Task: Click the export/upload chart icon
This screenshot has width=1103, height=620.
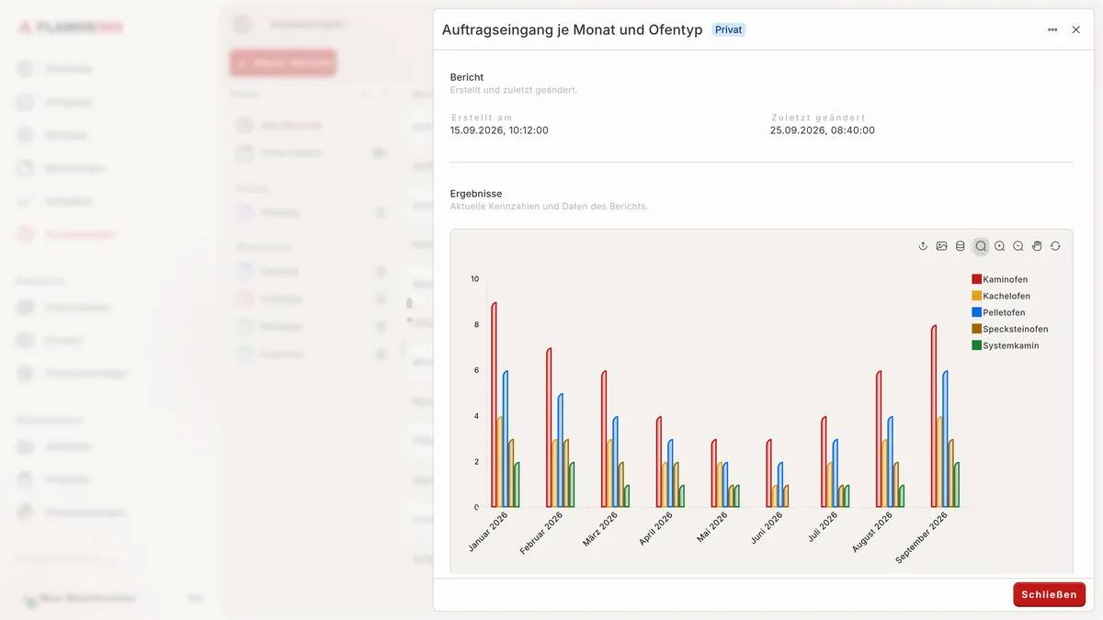Action: 923,246
